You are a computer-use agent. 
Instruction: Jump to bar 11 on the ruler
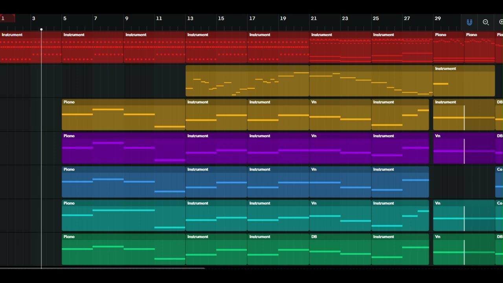point(159,18)
